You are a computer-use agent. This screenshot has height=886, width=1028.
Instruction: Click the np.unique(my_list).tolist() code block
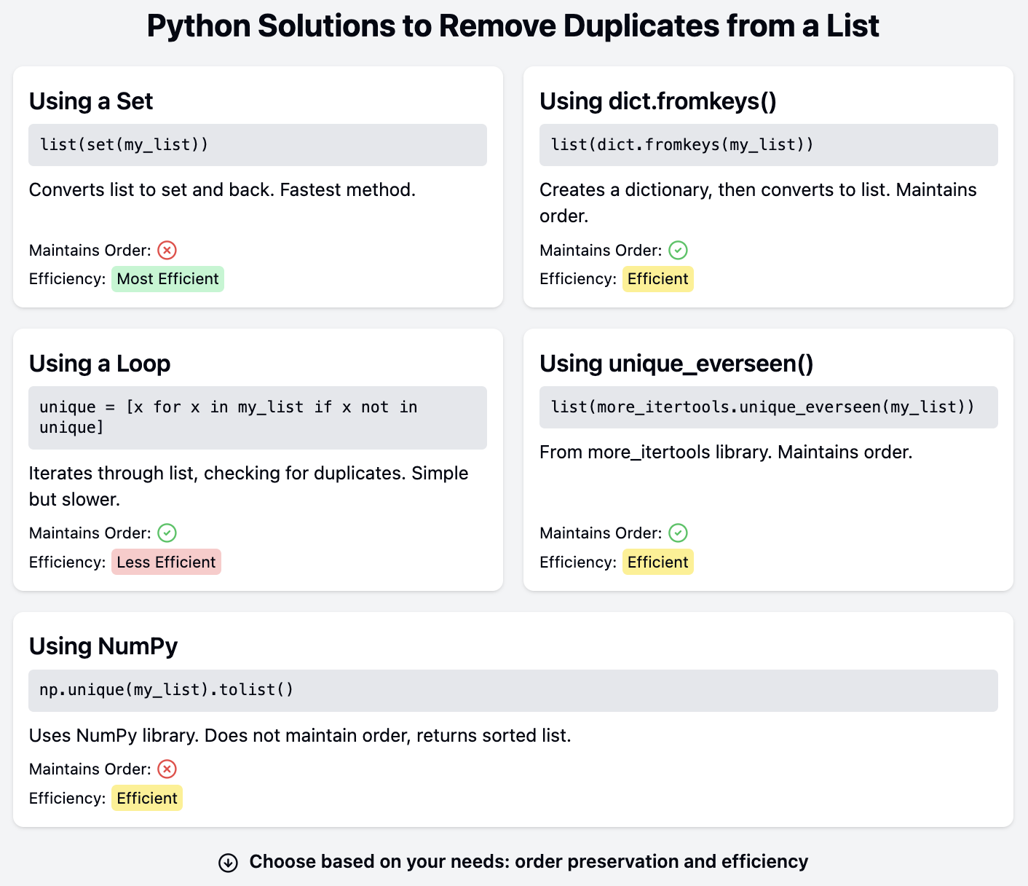tap(513, 691)
